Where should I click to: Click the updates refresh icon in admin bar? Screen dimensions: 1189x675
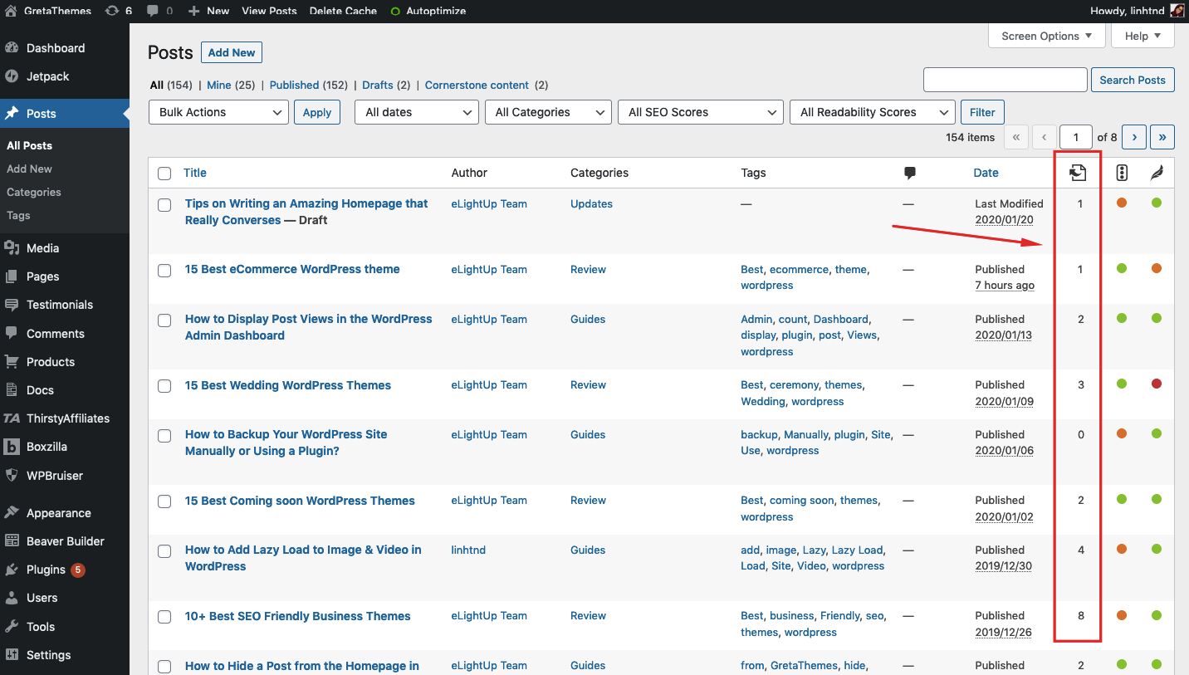point(112,11)
